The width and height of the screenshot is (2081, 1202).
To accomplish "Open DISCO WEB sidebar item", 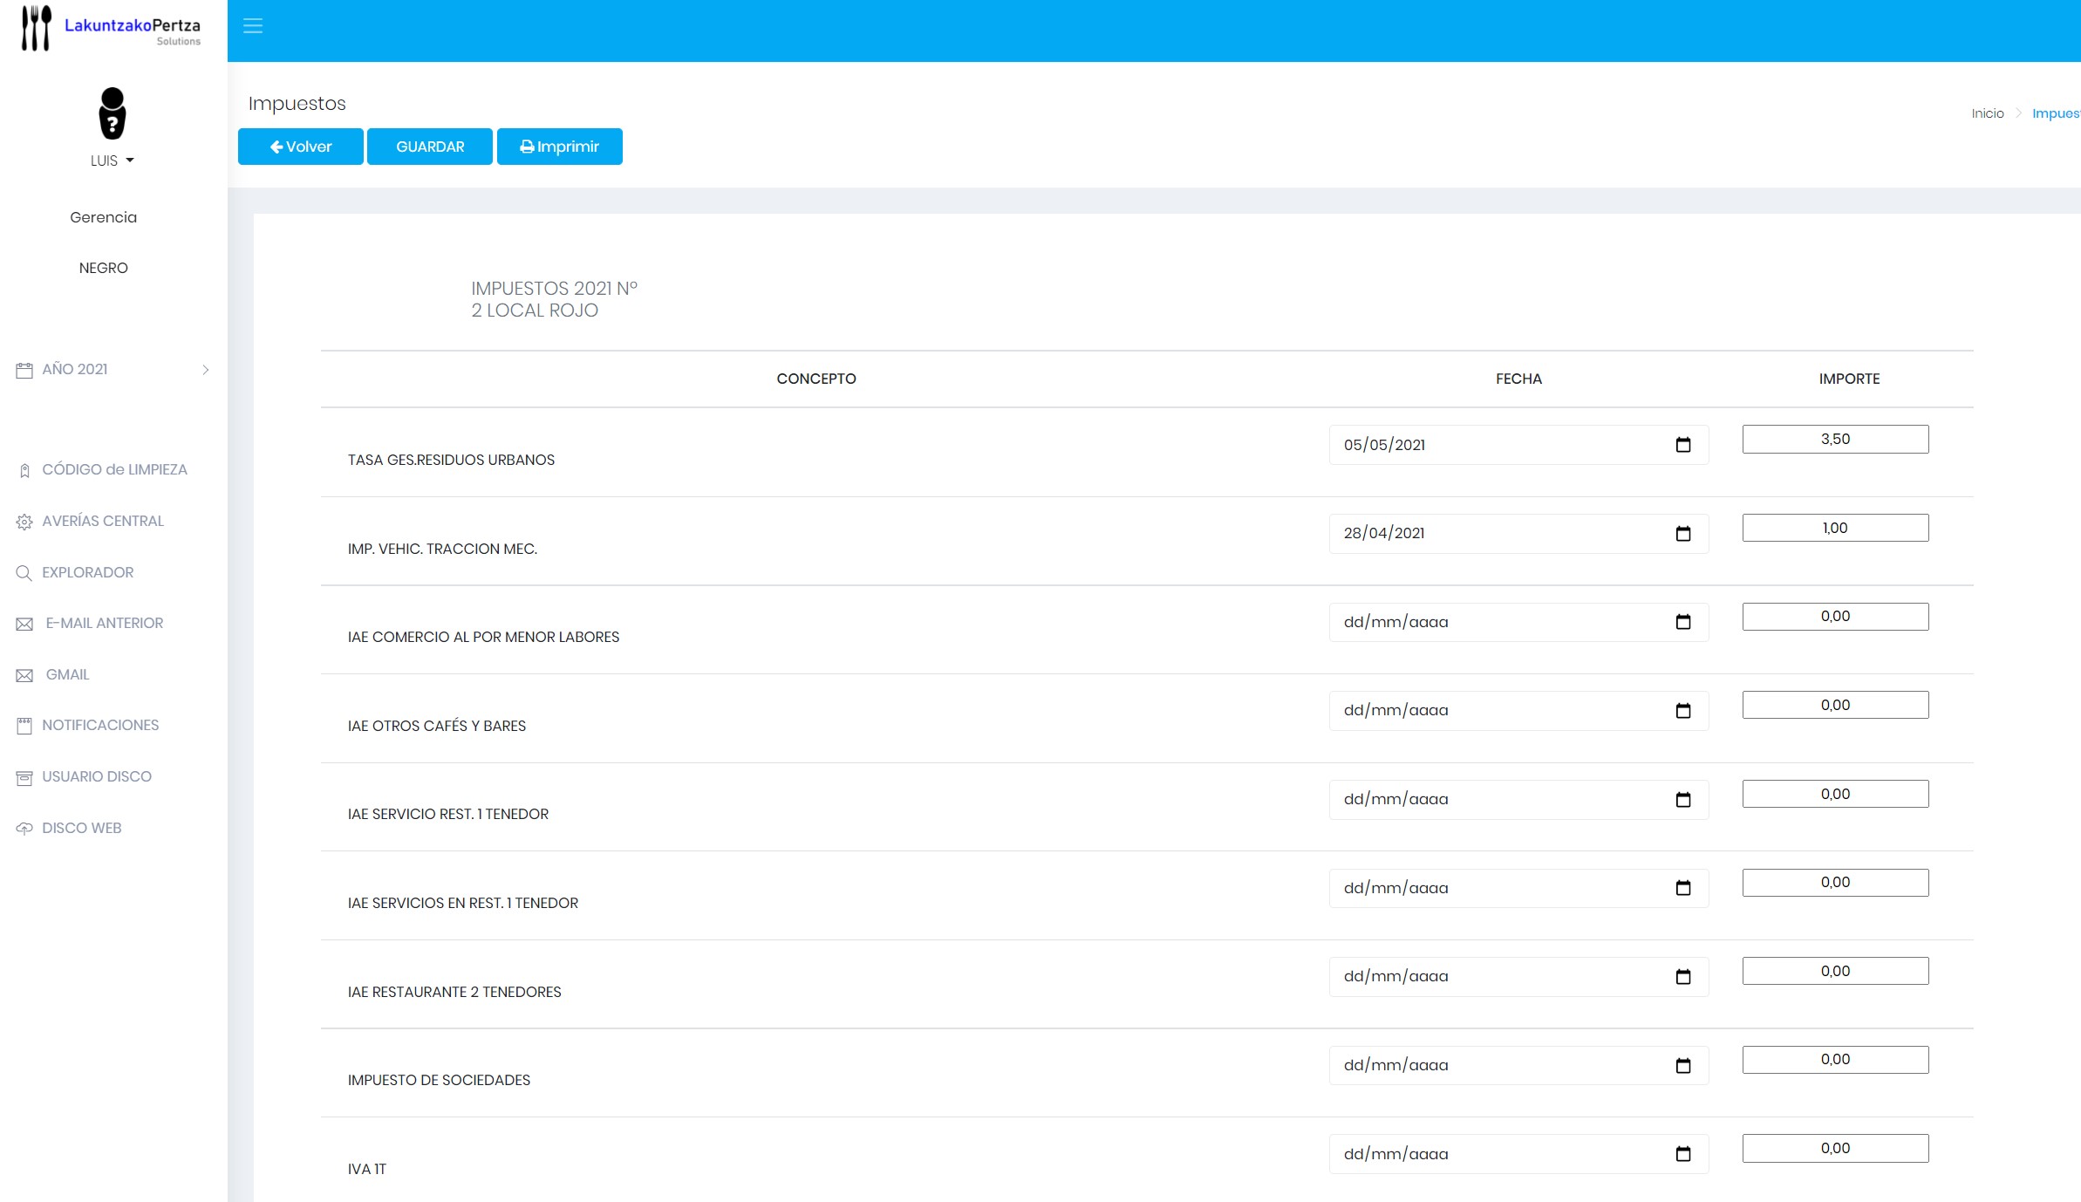I will (x=82, y=828).
